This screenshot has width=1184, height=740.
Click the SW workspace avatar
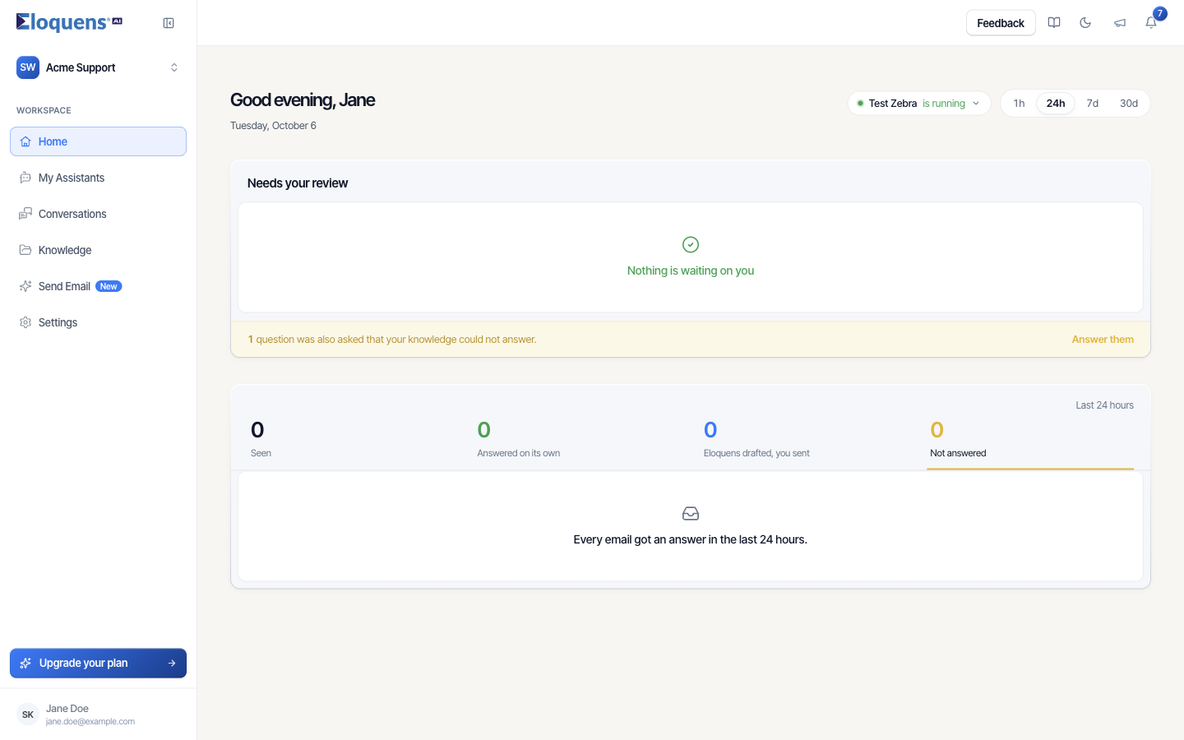[x=28, y=67]
